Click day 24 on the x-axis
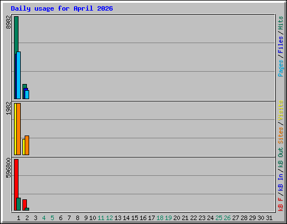 (210, 218)
